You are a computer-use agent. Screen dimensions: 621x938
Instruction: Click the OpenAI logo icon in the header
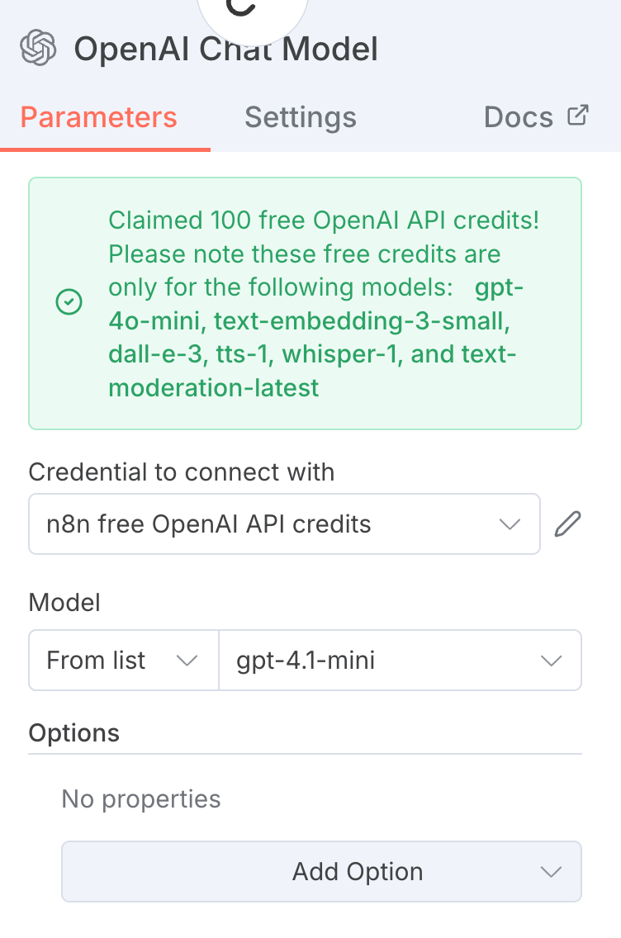pyautogui.click(x=37, y=48)
